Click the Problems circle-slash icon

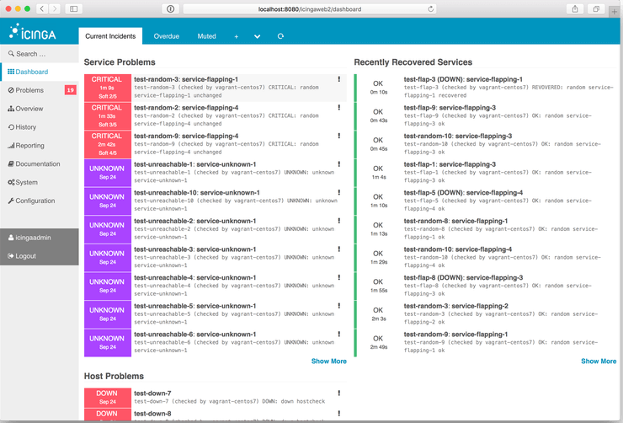point(11,90)
